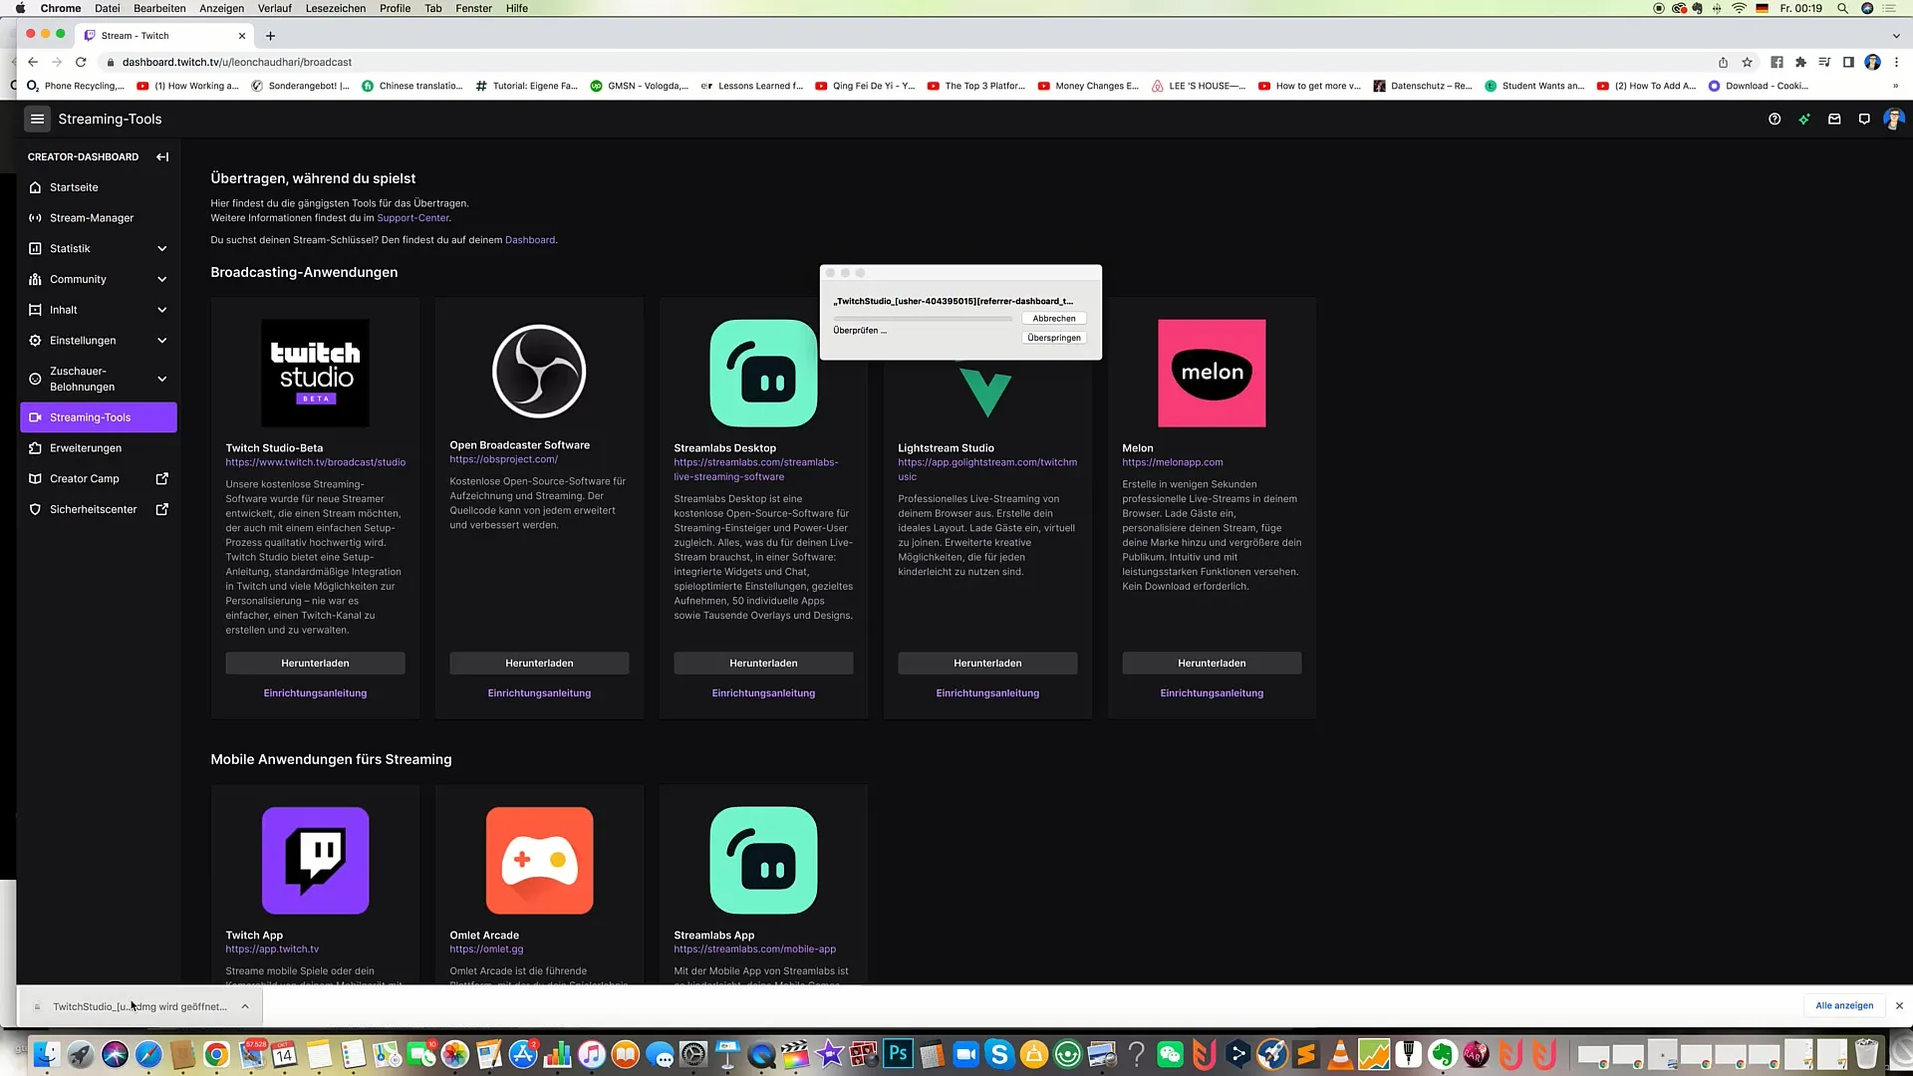The height and width of the screenshot is (1076, 1913).
Task: Collapse the Creator-Dashboard sidebar arrow
Action: (162, 156)
